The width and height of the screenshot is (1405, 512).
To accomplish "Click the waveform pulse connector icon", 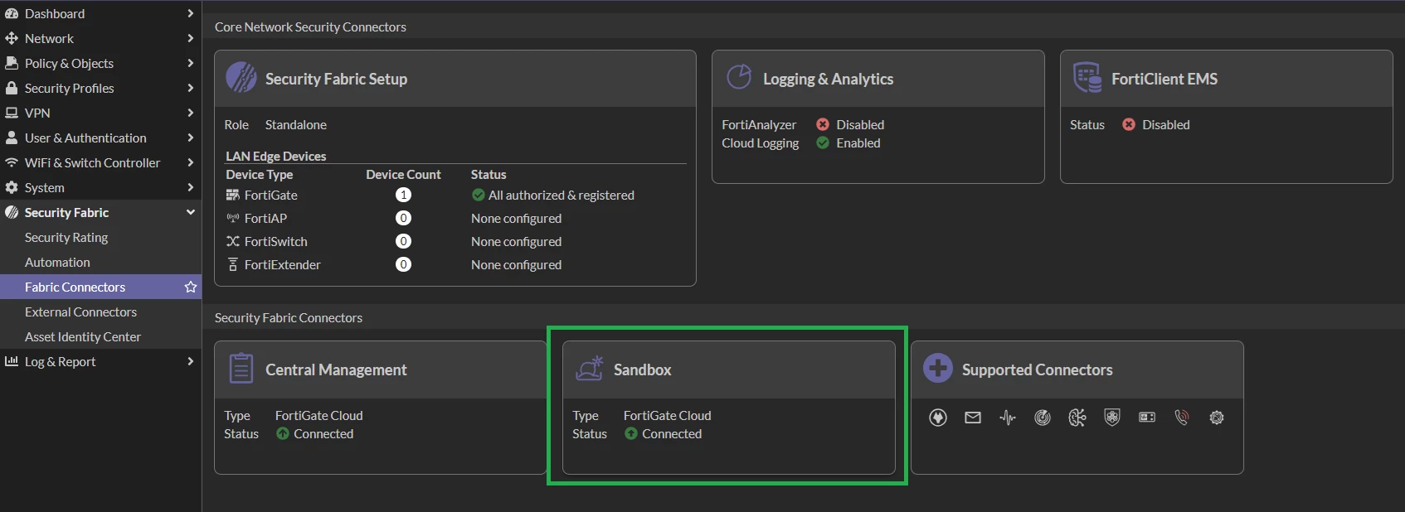I will 1008,418.
